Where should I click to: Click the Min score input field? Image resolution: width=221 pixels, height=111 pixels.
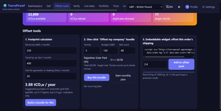(x=127, y=50)
